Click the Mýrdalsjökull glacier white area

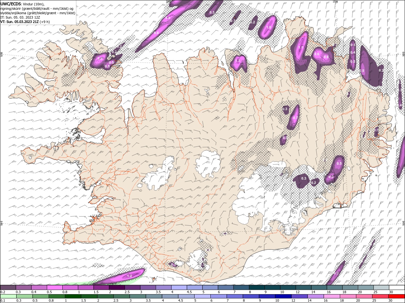[x=197, y=260]
